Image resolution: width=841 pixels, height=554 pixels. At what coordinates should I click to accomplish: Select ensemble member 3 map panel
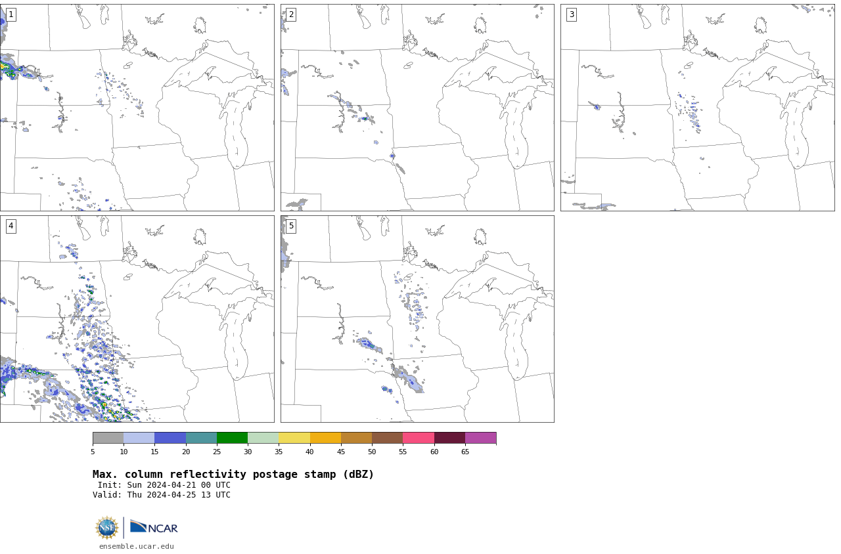click(698, 108)
